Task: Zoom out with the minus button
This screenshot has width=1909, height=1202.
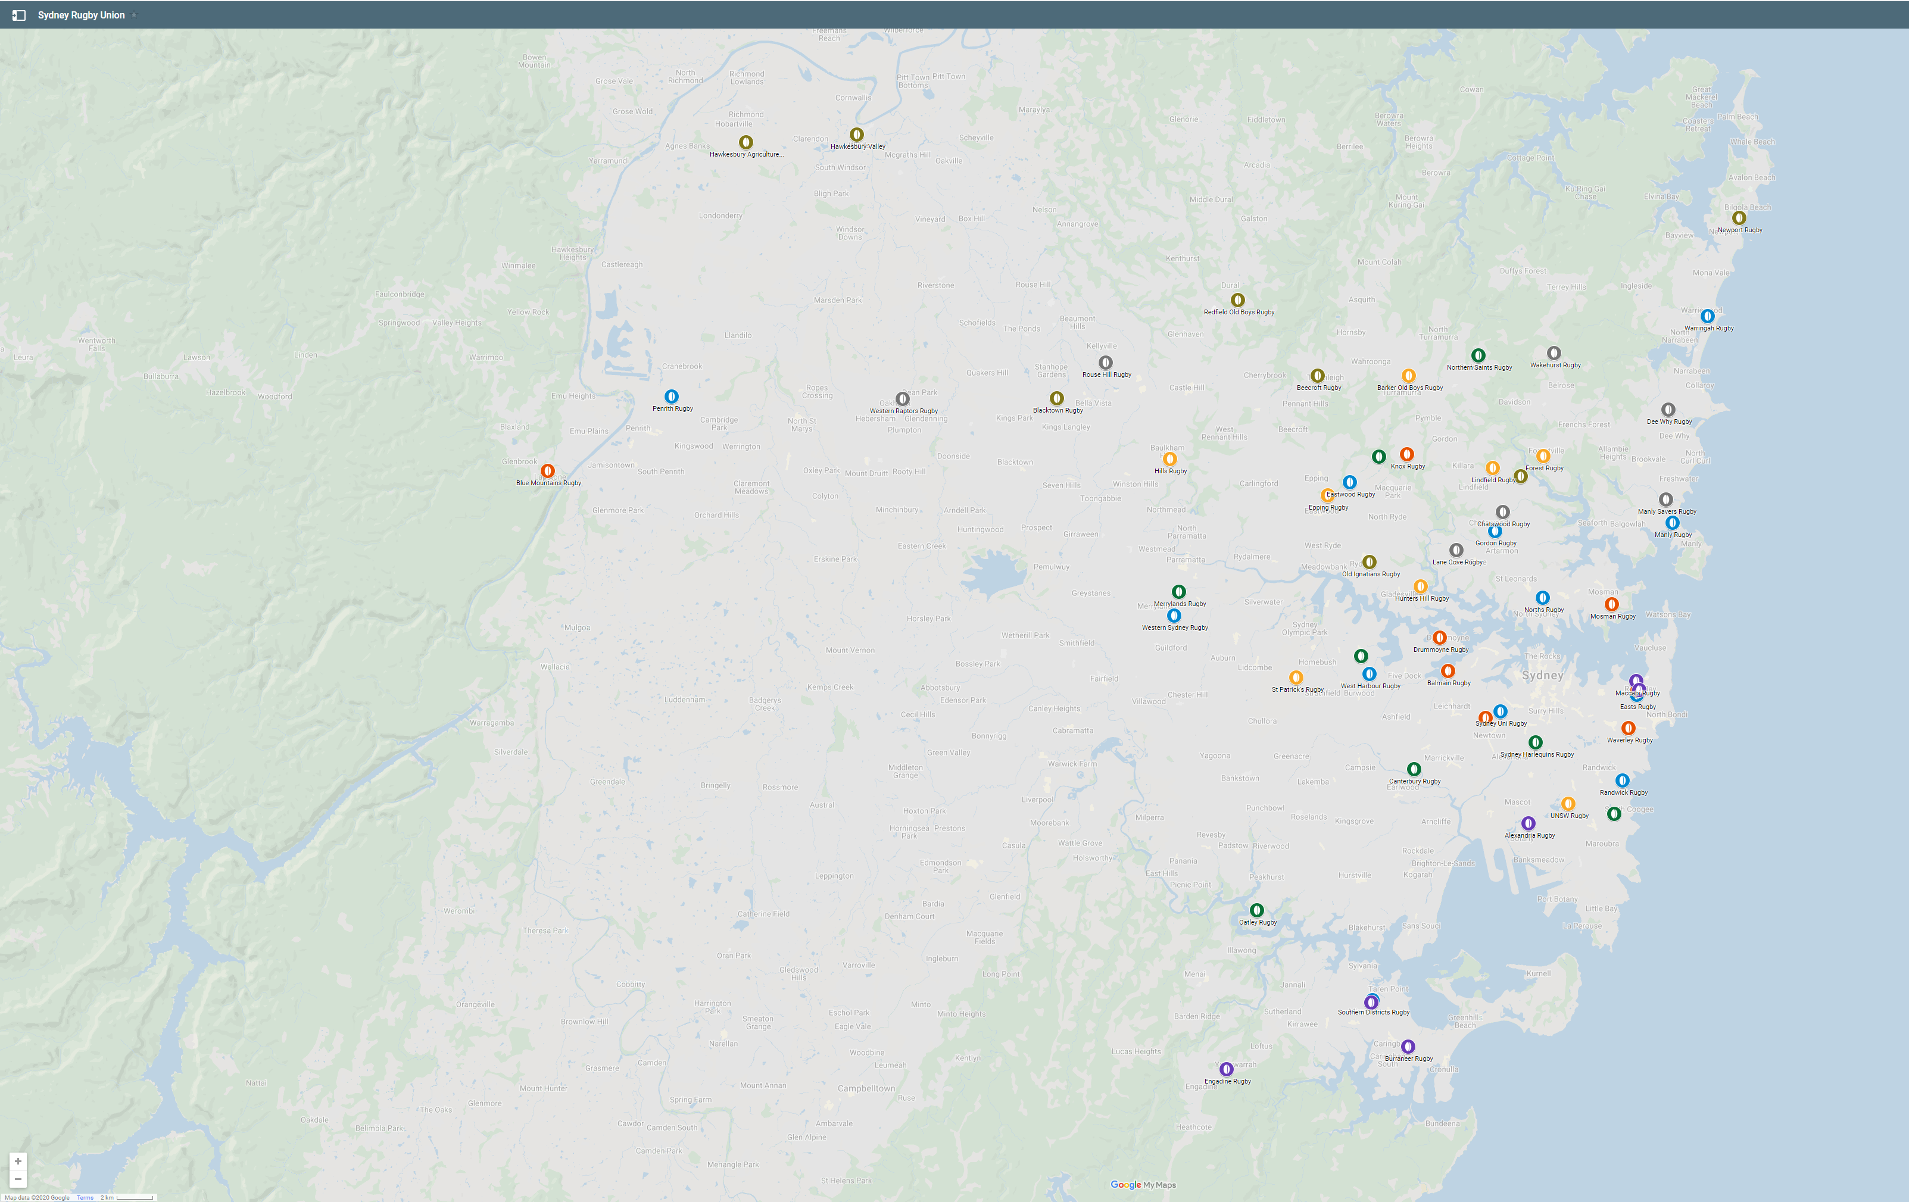Action: coord(17,1179)
